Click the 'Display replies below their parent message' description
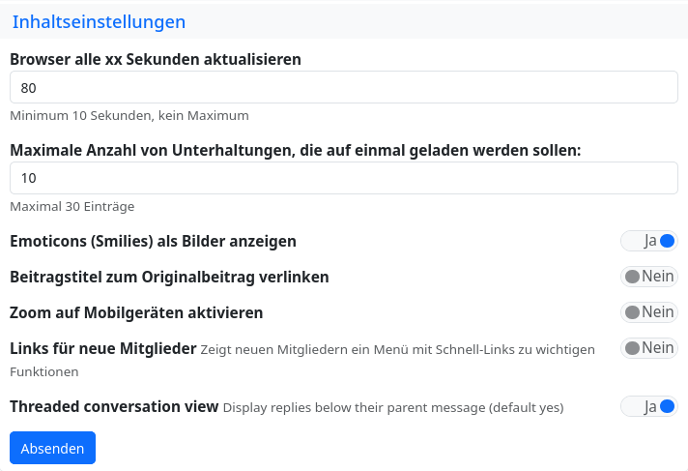 pos(393,408)
